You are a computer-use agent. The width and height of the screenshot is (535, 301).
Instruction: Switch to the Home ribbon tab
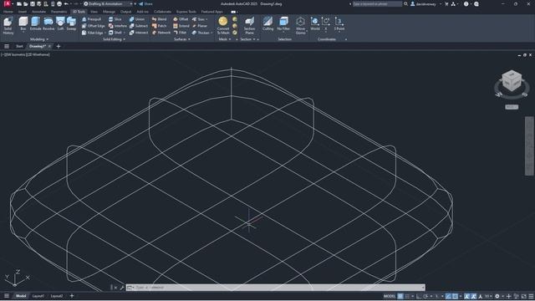click(8, 12)
